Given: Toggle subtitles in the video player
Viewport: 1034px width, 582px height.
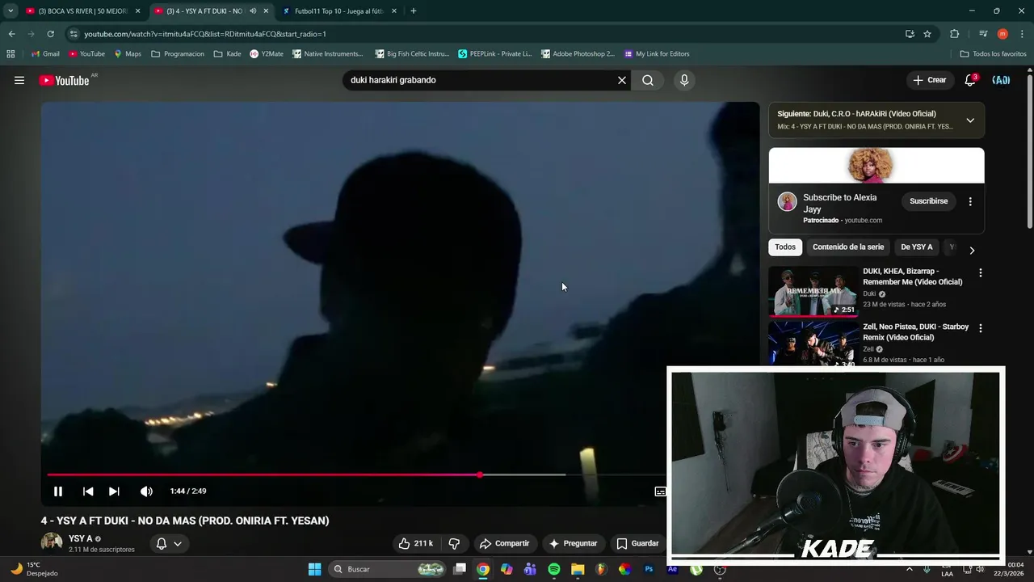Looking at the screenshot, I should [660, 491].
